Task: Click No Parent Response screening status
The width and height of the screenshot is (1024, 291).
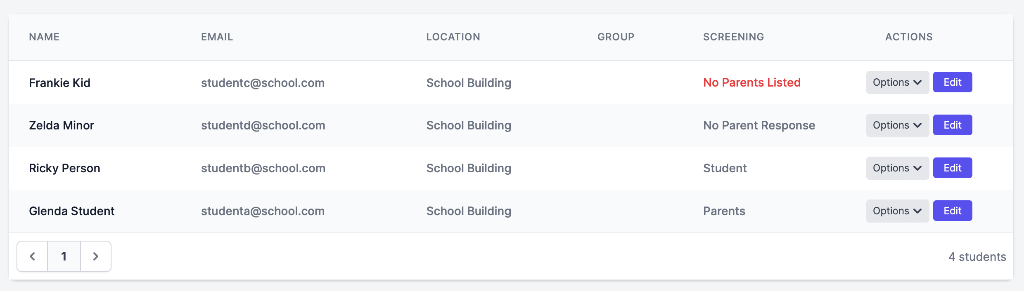Action: (759, 125)
